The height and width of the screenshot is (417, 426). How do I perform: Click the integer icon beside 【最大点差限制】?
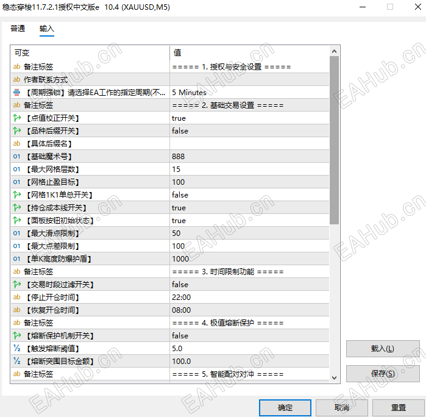point(16,246)
